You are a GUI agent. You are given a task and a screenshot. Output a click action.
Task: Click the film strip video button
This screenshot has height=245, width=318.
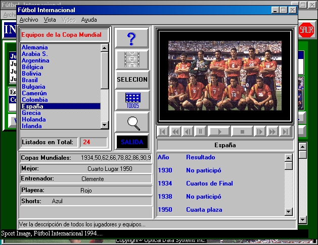point(132,59)
